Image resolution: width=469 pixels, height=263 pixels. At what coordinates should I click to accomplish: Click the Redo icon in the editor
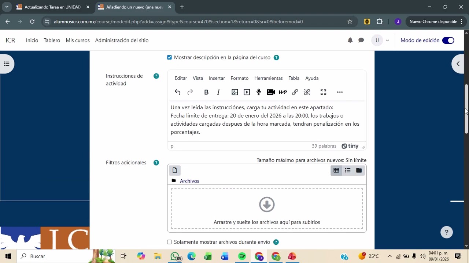(190, 92)
